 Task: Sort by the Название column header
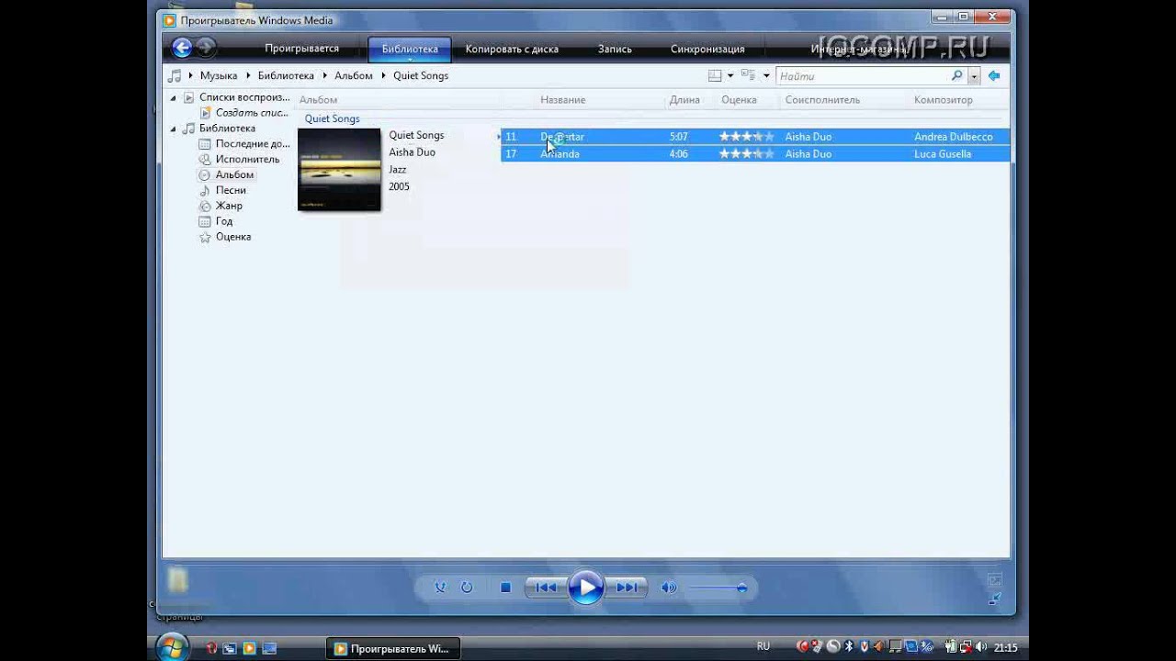coord(562,100)
